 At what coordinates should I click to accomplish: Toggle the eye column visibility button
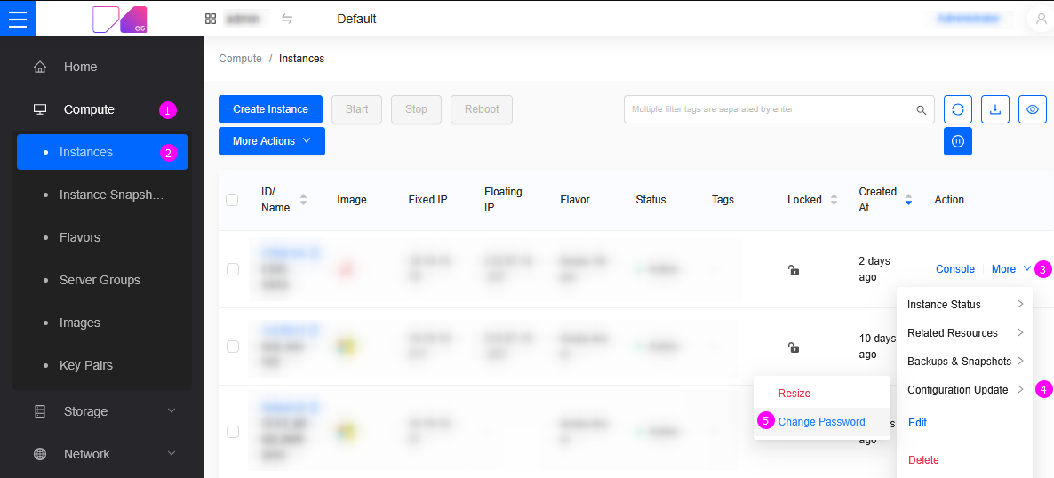pyautogui.click(x=1034, y=109)
